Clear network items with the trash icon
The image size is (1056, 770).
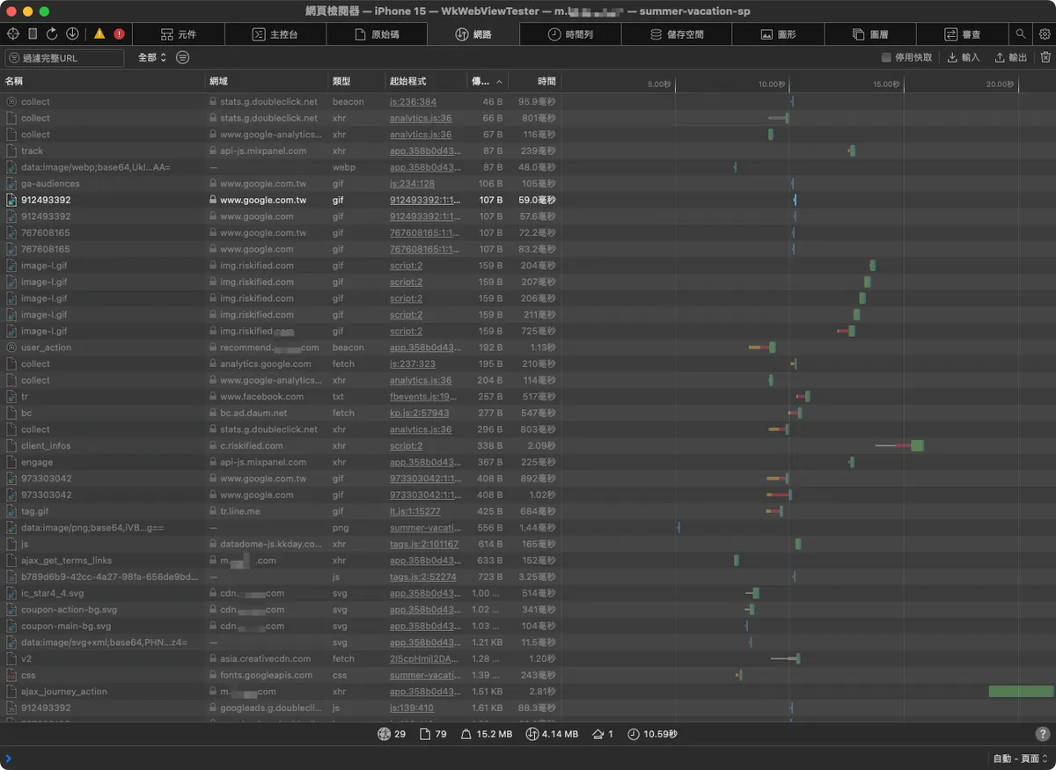(x=1045, y=57)
